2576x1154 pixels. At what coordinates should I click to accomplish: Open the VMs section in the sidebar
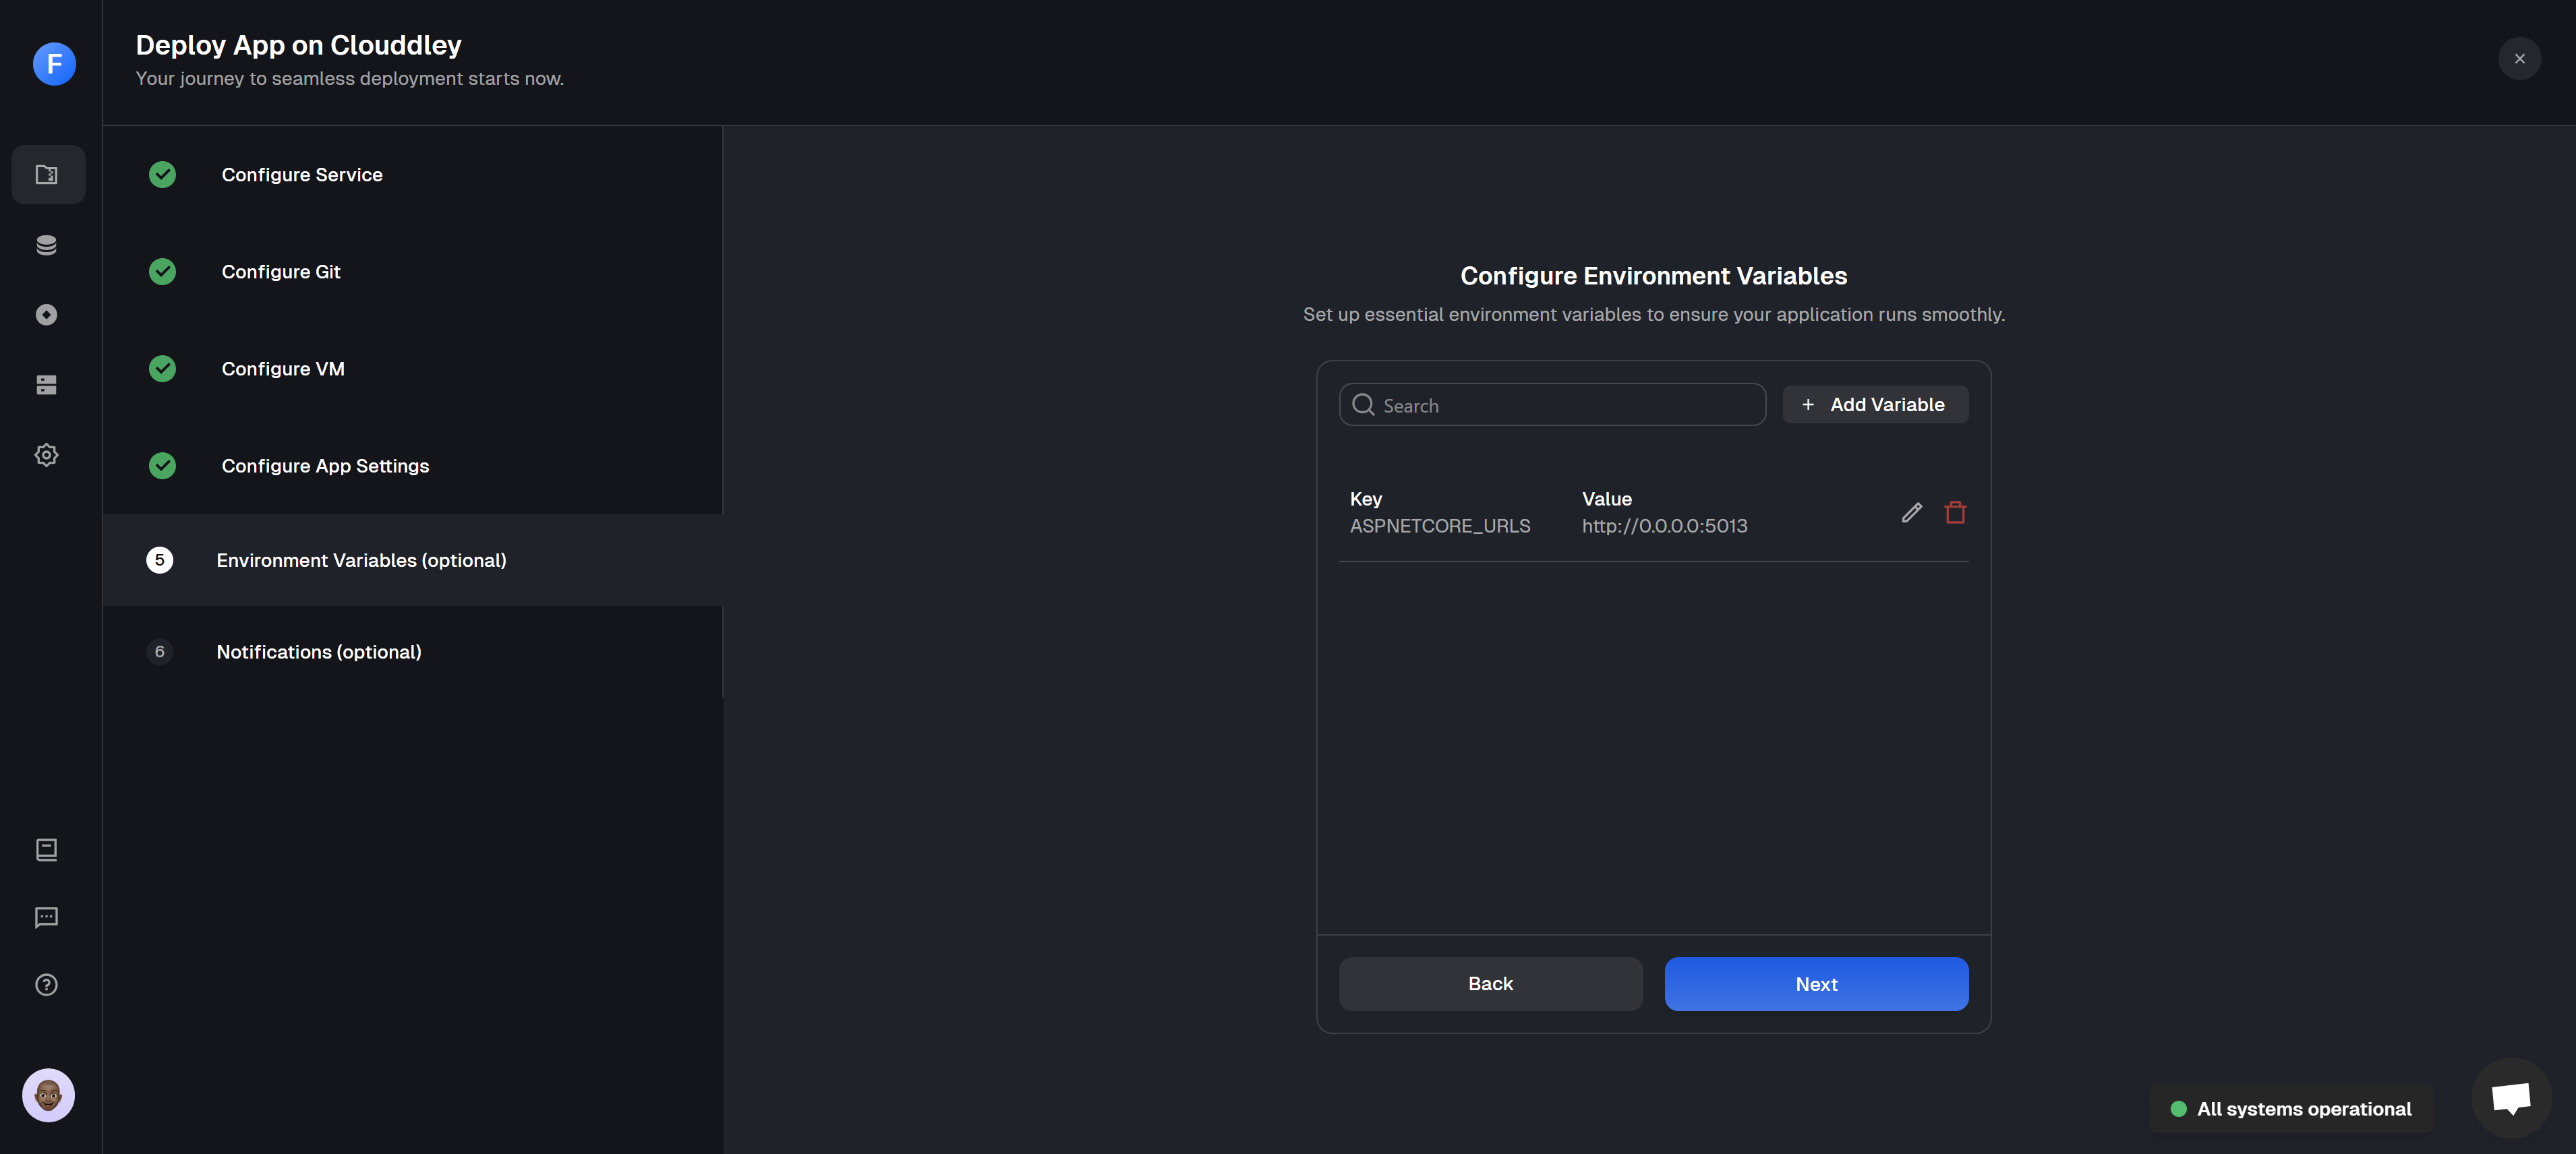coord(47,384)
